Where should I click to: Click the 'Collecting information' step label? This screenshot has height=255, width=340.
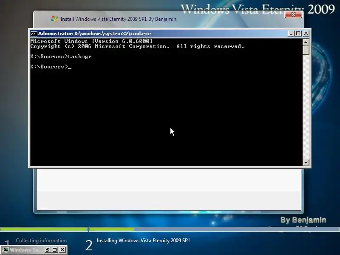pos(41,241)
